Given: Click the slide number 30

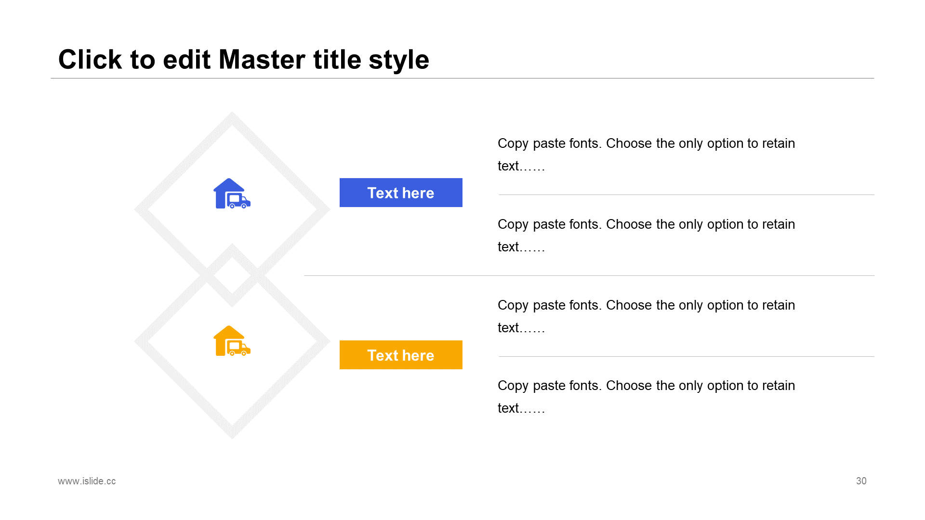Looking at the screenshot, I should point(861,481).
